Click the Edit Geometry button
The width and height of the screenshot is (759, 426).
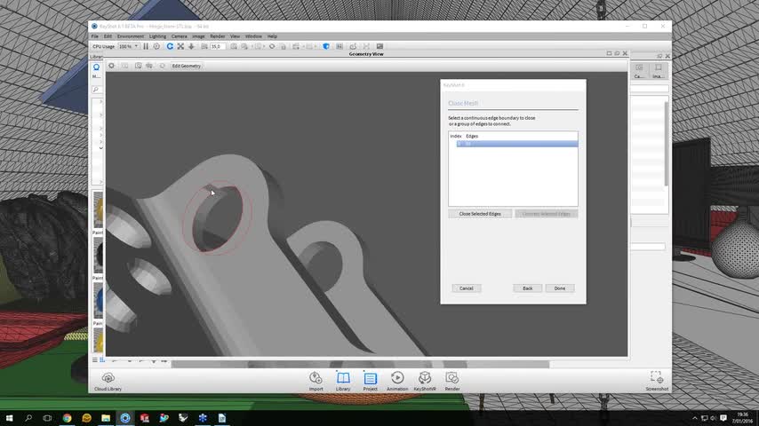[x=187, y=66]
